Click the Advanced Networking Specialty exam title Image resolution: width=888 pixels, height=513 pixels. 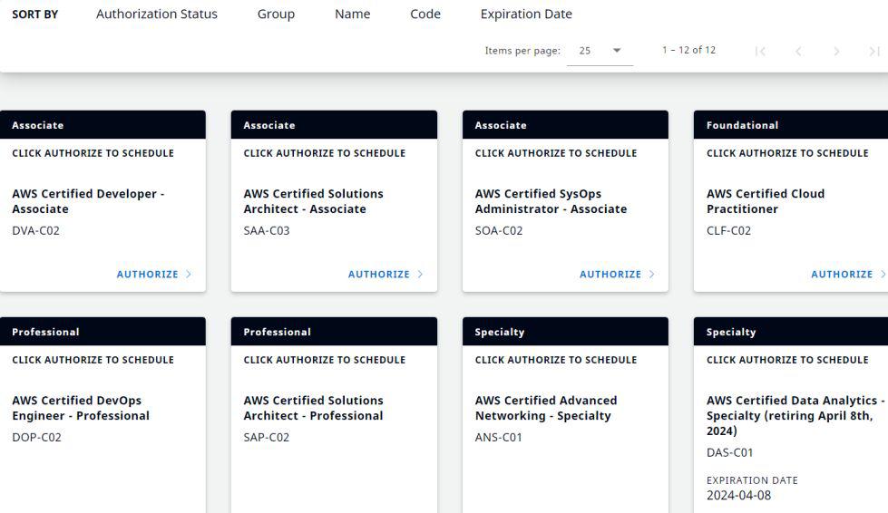point(546,408)
